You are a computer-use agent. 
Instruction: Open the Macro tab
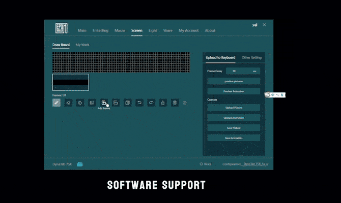coord(120,30)
